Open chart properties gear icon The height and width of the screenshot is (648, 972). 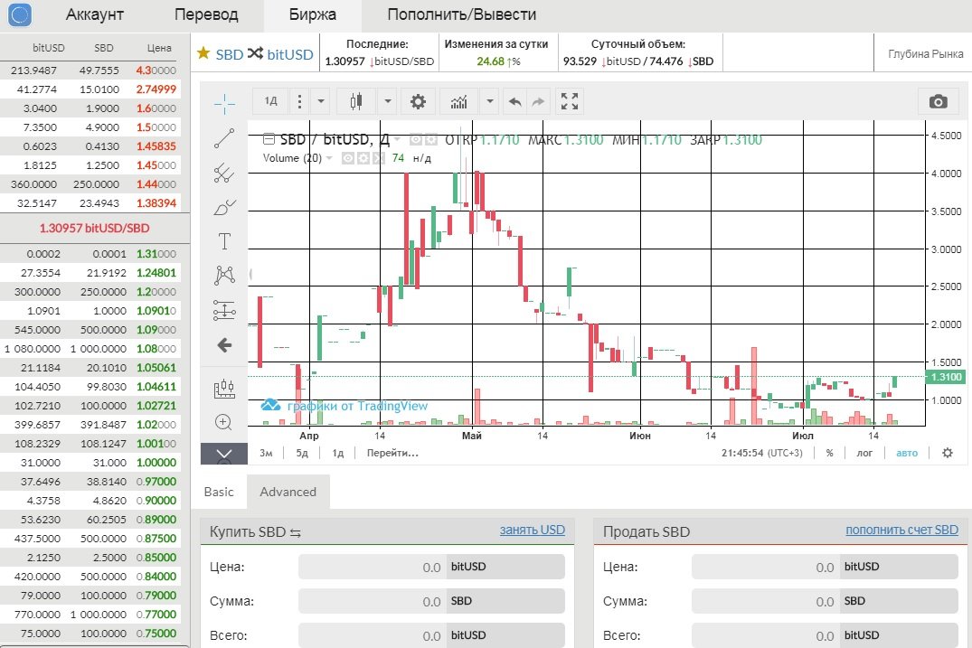point(418,101)
